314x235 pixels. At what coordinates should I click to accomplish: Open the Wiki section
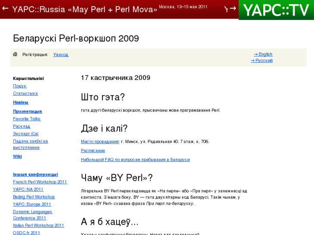(17, 157)
